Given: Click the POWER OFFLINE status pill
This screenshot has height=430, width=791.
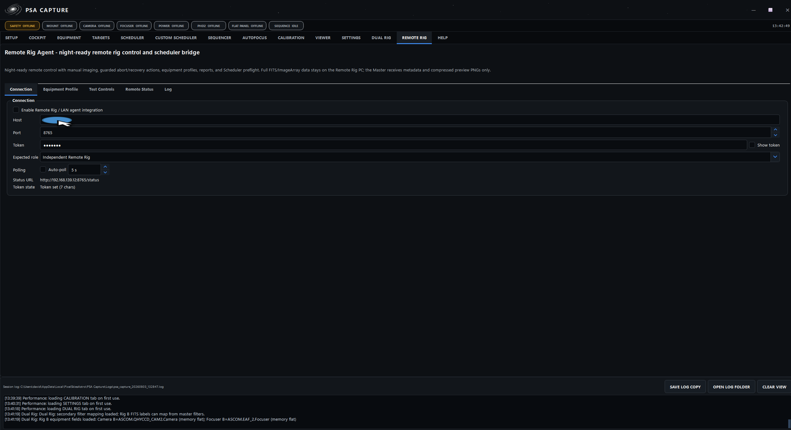Looking at the screenshot, I should point(171,26).
